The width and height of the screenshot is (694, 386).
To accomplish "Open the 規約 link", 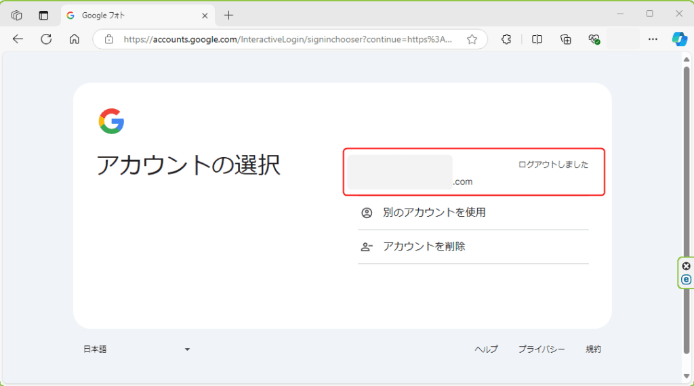I will point(593,349).
